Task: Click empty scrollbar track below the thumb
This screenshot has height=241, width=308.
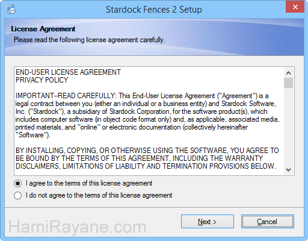Action: 288,127
